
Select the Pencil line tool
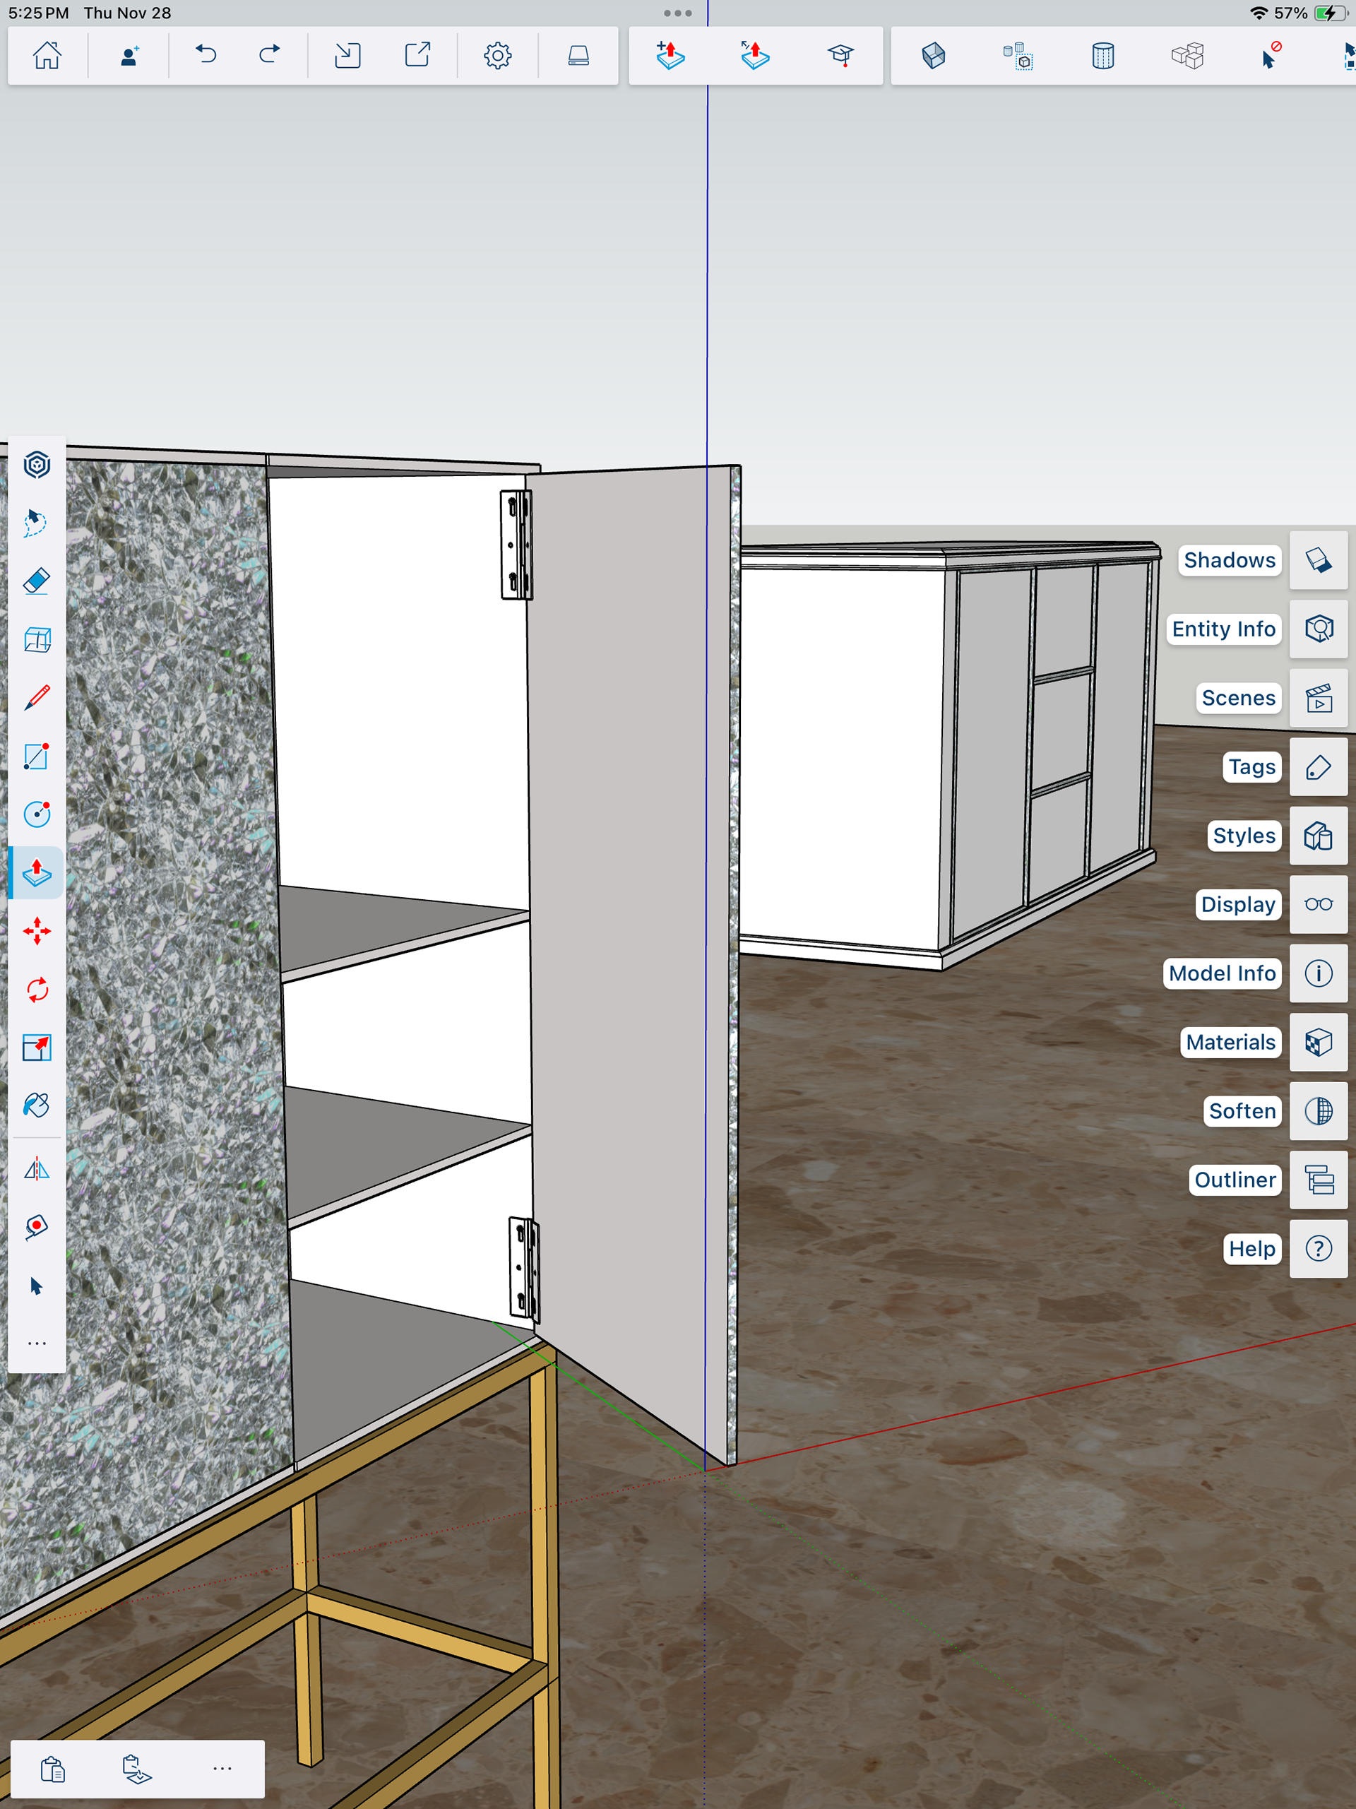37,698
